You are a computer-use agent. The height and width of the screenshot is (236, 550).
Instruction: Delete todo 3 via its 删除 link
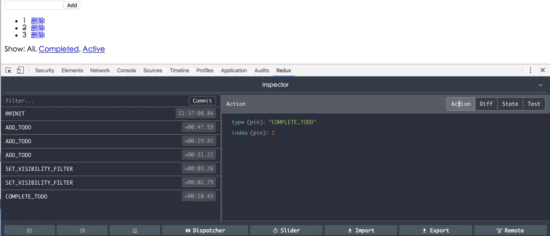[x=38, y=35]
